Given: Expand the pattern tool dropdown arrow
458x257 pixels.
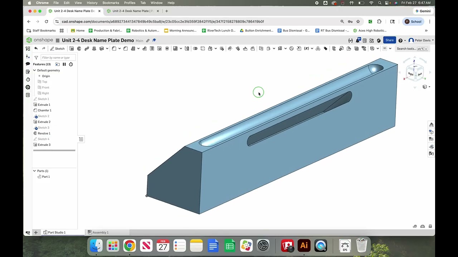Looking at the screenshot, I should tap(181, 49).
